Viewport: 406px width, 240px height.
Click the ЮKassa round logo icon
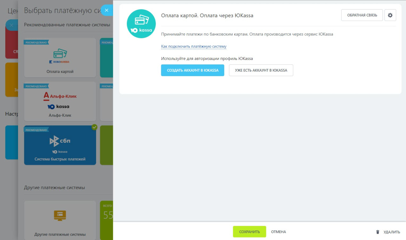[x=141, y=24]
